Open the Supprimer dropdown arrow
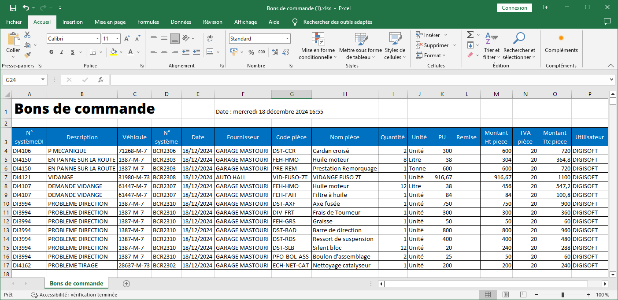 pos(454,45)
